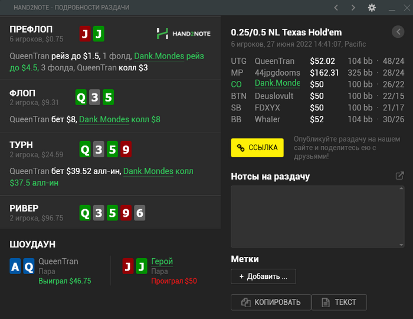The width and height of the screenshot is (413, 319).
Task: Open hand notes in external window icon
Action: (x=399, y=175)
